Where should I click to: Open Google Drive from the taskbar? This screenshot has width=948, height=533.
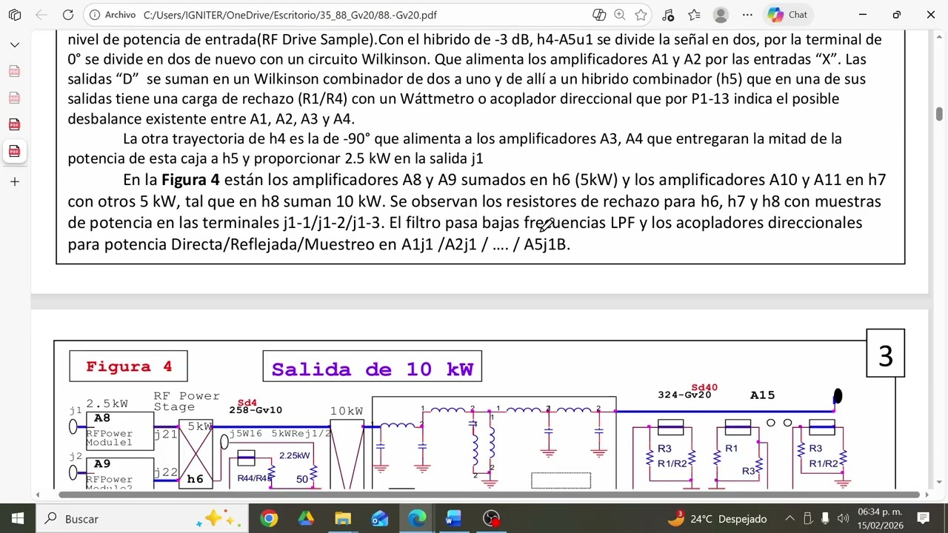coord(306,519)
